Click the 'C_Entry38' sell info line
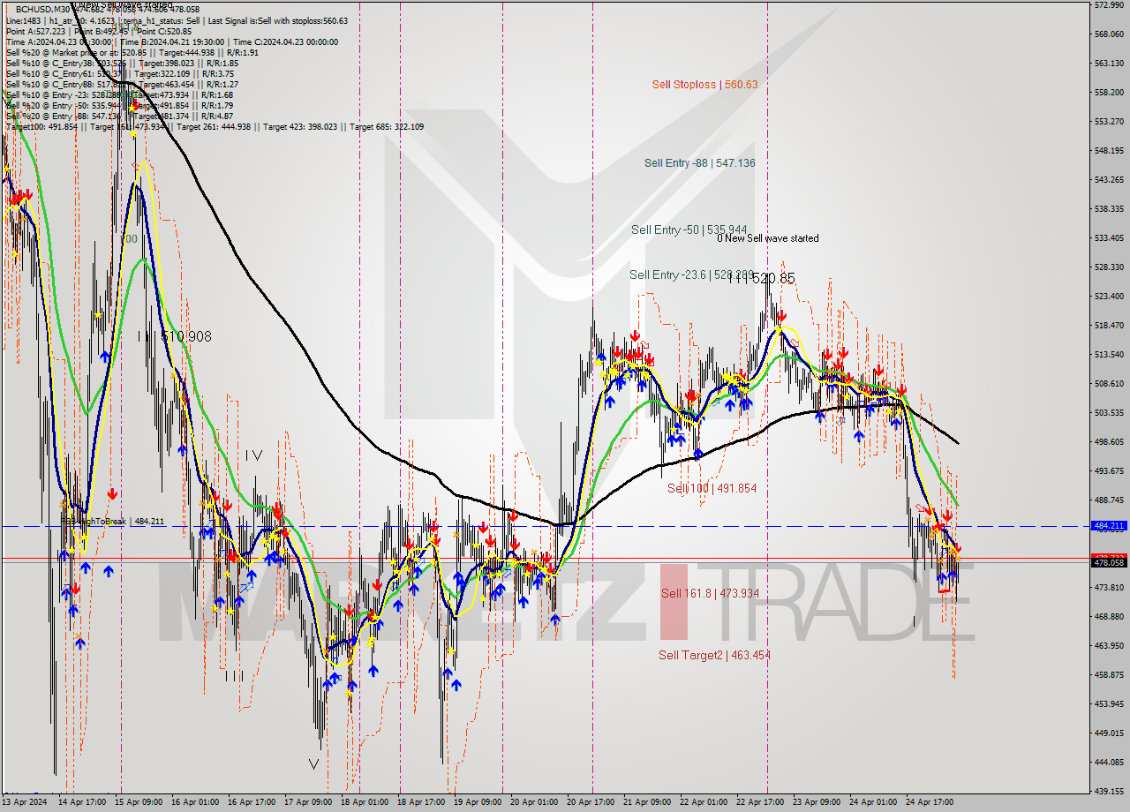Viewport: 1130px width, 812px height. coord(122,63)
